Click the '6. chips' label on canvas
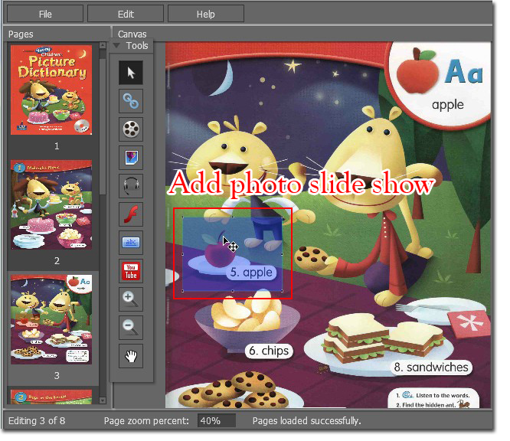510x441 pixels. tap(269, 351)
